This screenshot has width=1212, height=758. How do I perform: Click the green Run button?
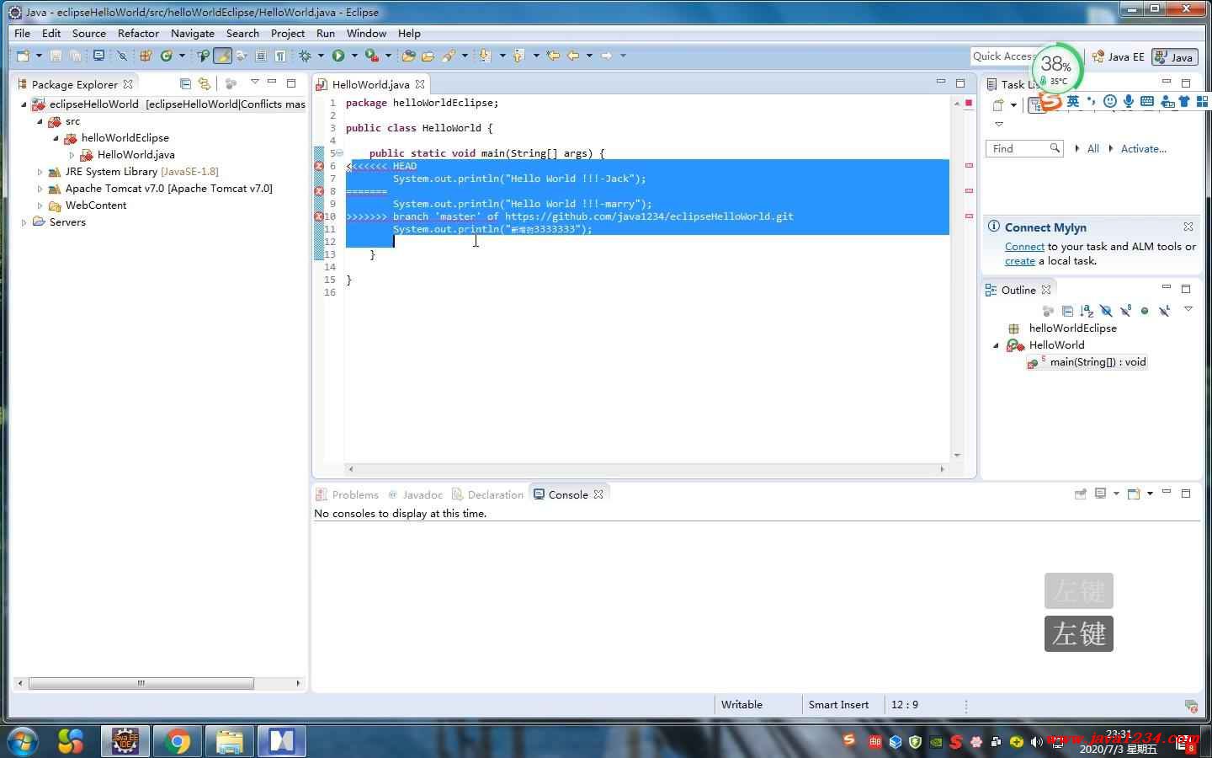(338, 56)
